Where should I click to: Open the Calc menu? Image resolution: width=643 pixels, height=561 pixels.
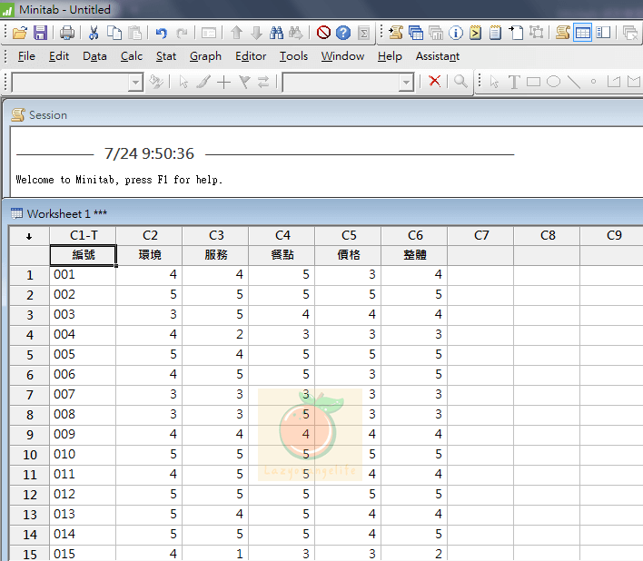(131, 56)
